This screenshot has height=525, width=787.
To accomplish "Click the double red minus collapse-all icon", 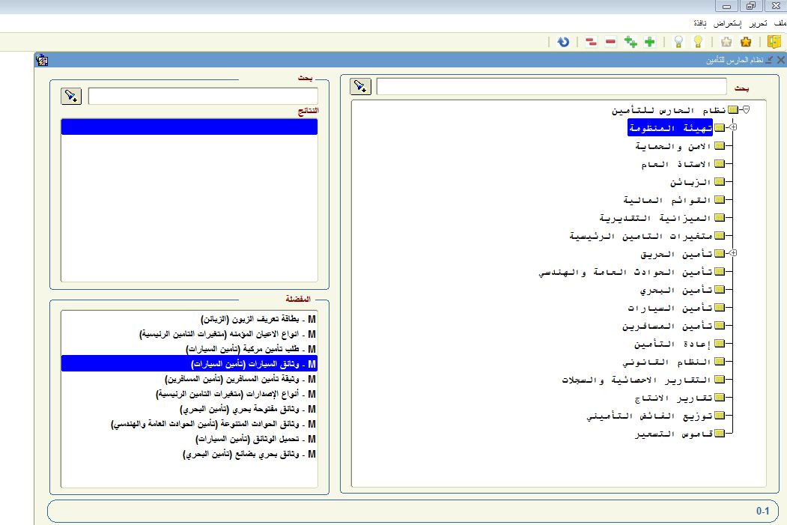I will tap(591, 42).
